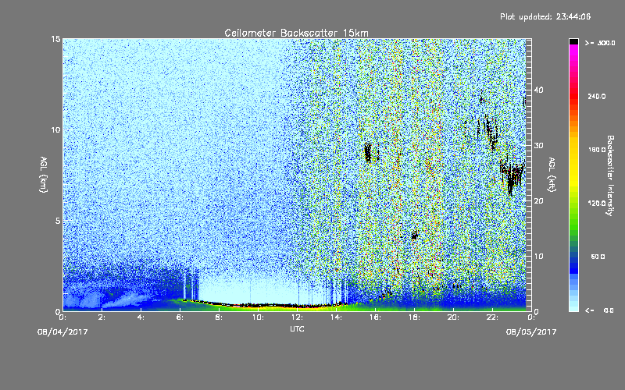Viewport: 625px width, 390px height.
Task: Click the black swatch atop the colorbar
Action: click(573, 41)
